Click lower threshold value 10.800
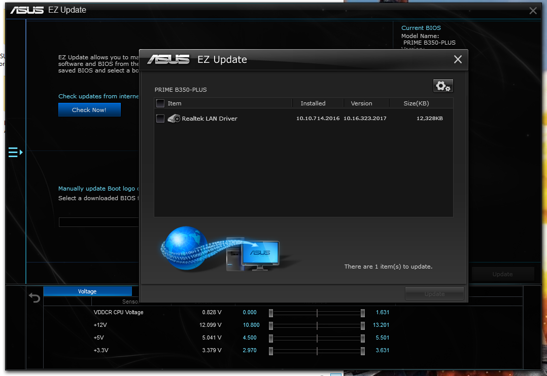 pyautogui.click(x=251, y=325)
